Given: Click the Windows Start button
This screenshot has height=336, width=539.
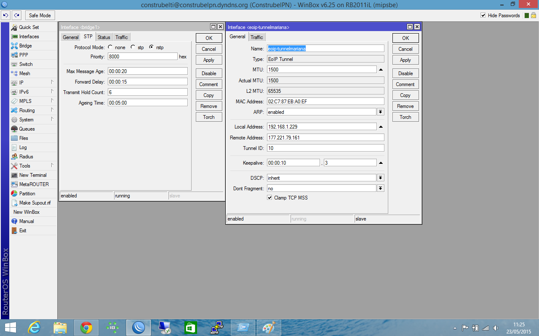Looking at the screenshot, I should [x=11, y=327].
